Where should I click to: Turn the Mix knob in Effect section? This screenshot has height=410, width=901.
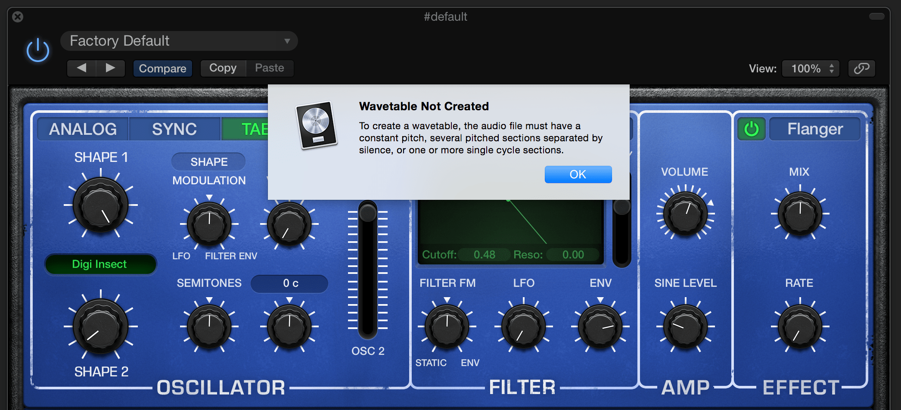[799, 213]
